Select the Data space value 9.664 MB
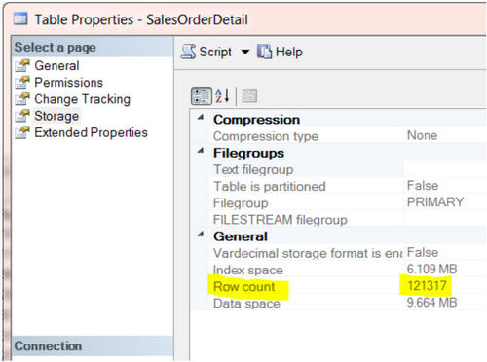The width and height of the screenshot is (487, 362). click(x=431, y=303)
